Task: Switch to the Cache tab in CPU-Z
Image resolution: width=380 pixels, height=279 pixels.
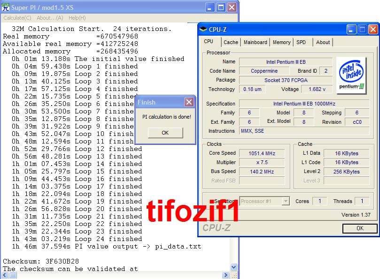Action: [x=231, y=42]
